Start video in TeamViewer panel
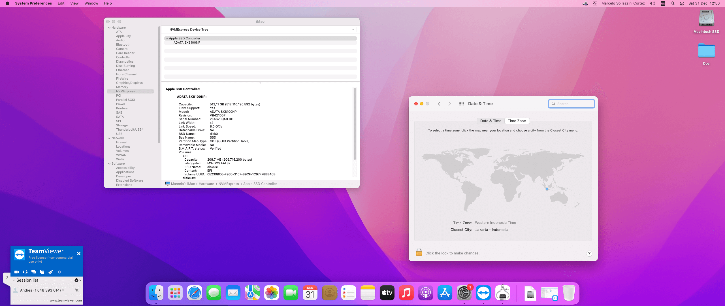The width and height of the screenshot is (725, 306). [x=17, y=272]
